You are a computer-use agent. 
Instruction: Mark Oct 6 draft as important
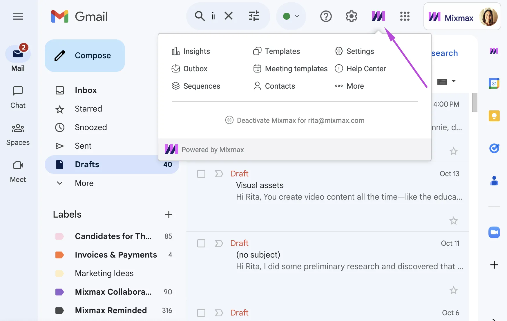point(219,313)
